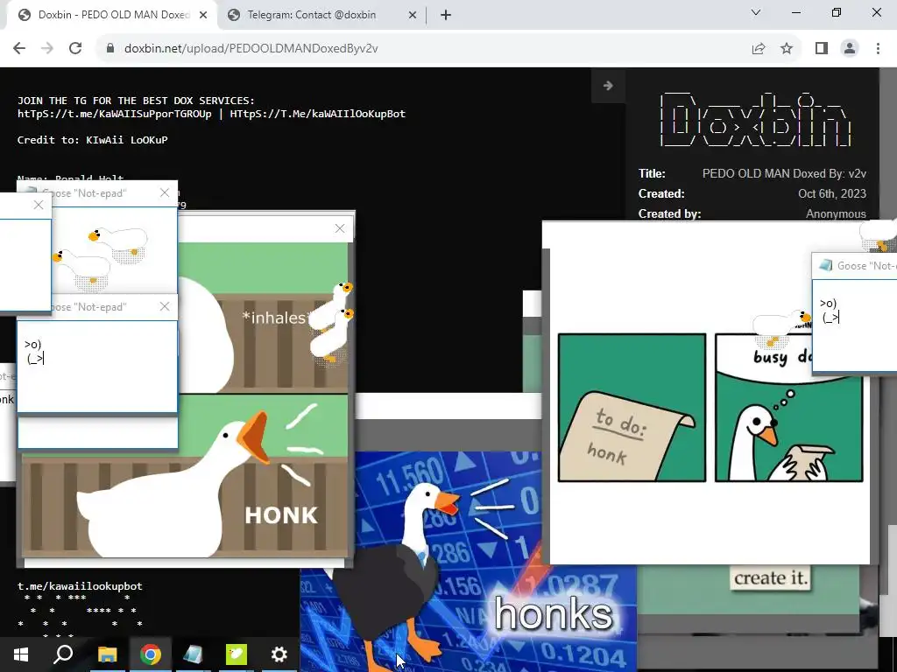The height and width of the screenshot is (672, 897).
Task: Click the T.Me/kaWAIIlOoKupBot link text
Action: click(x=317, y=114)
